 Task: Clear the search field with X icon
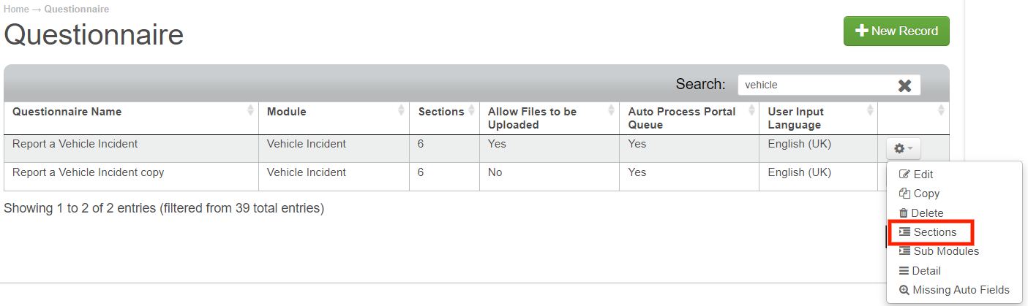(x=904, y=85)
